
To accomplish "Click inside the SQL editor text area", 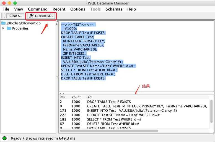I will tap(136, 56).
